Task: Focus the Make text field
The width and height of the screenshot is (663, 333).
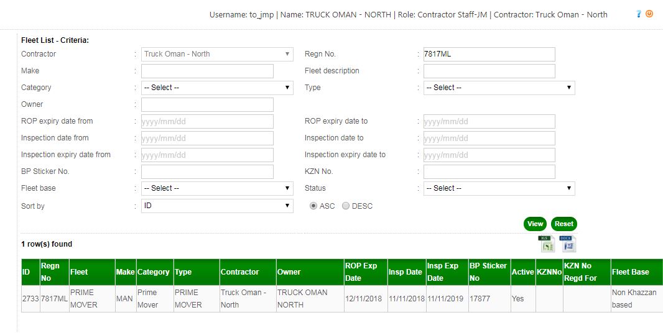Action: pos(207,71)
